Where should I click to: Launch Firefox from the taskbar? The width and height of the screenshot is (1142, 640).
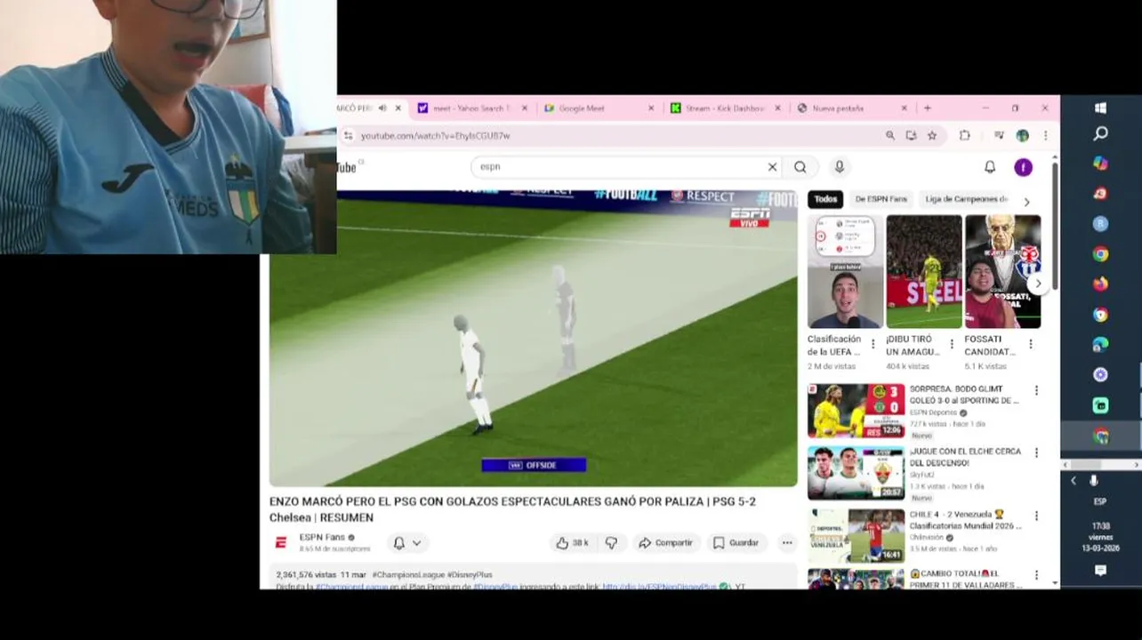click(x=1100, y=284)
